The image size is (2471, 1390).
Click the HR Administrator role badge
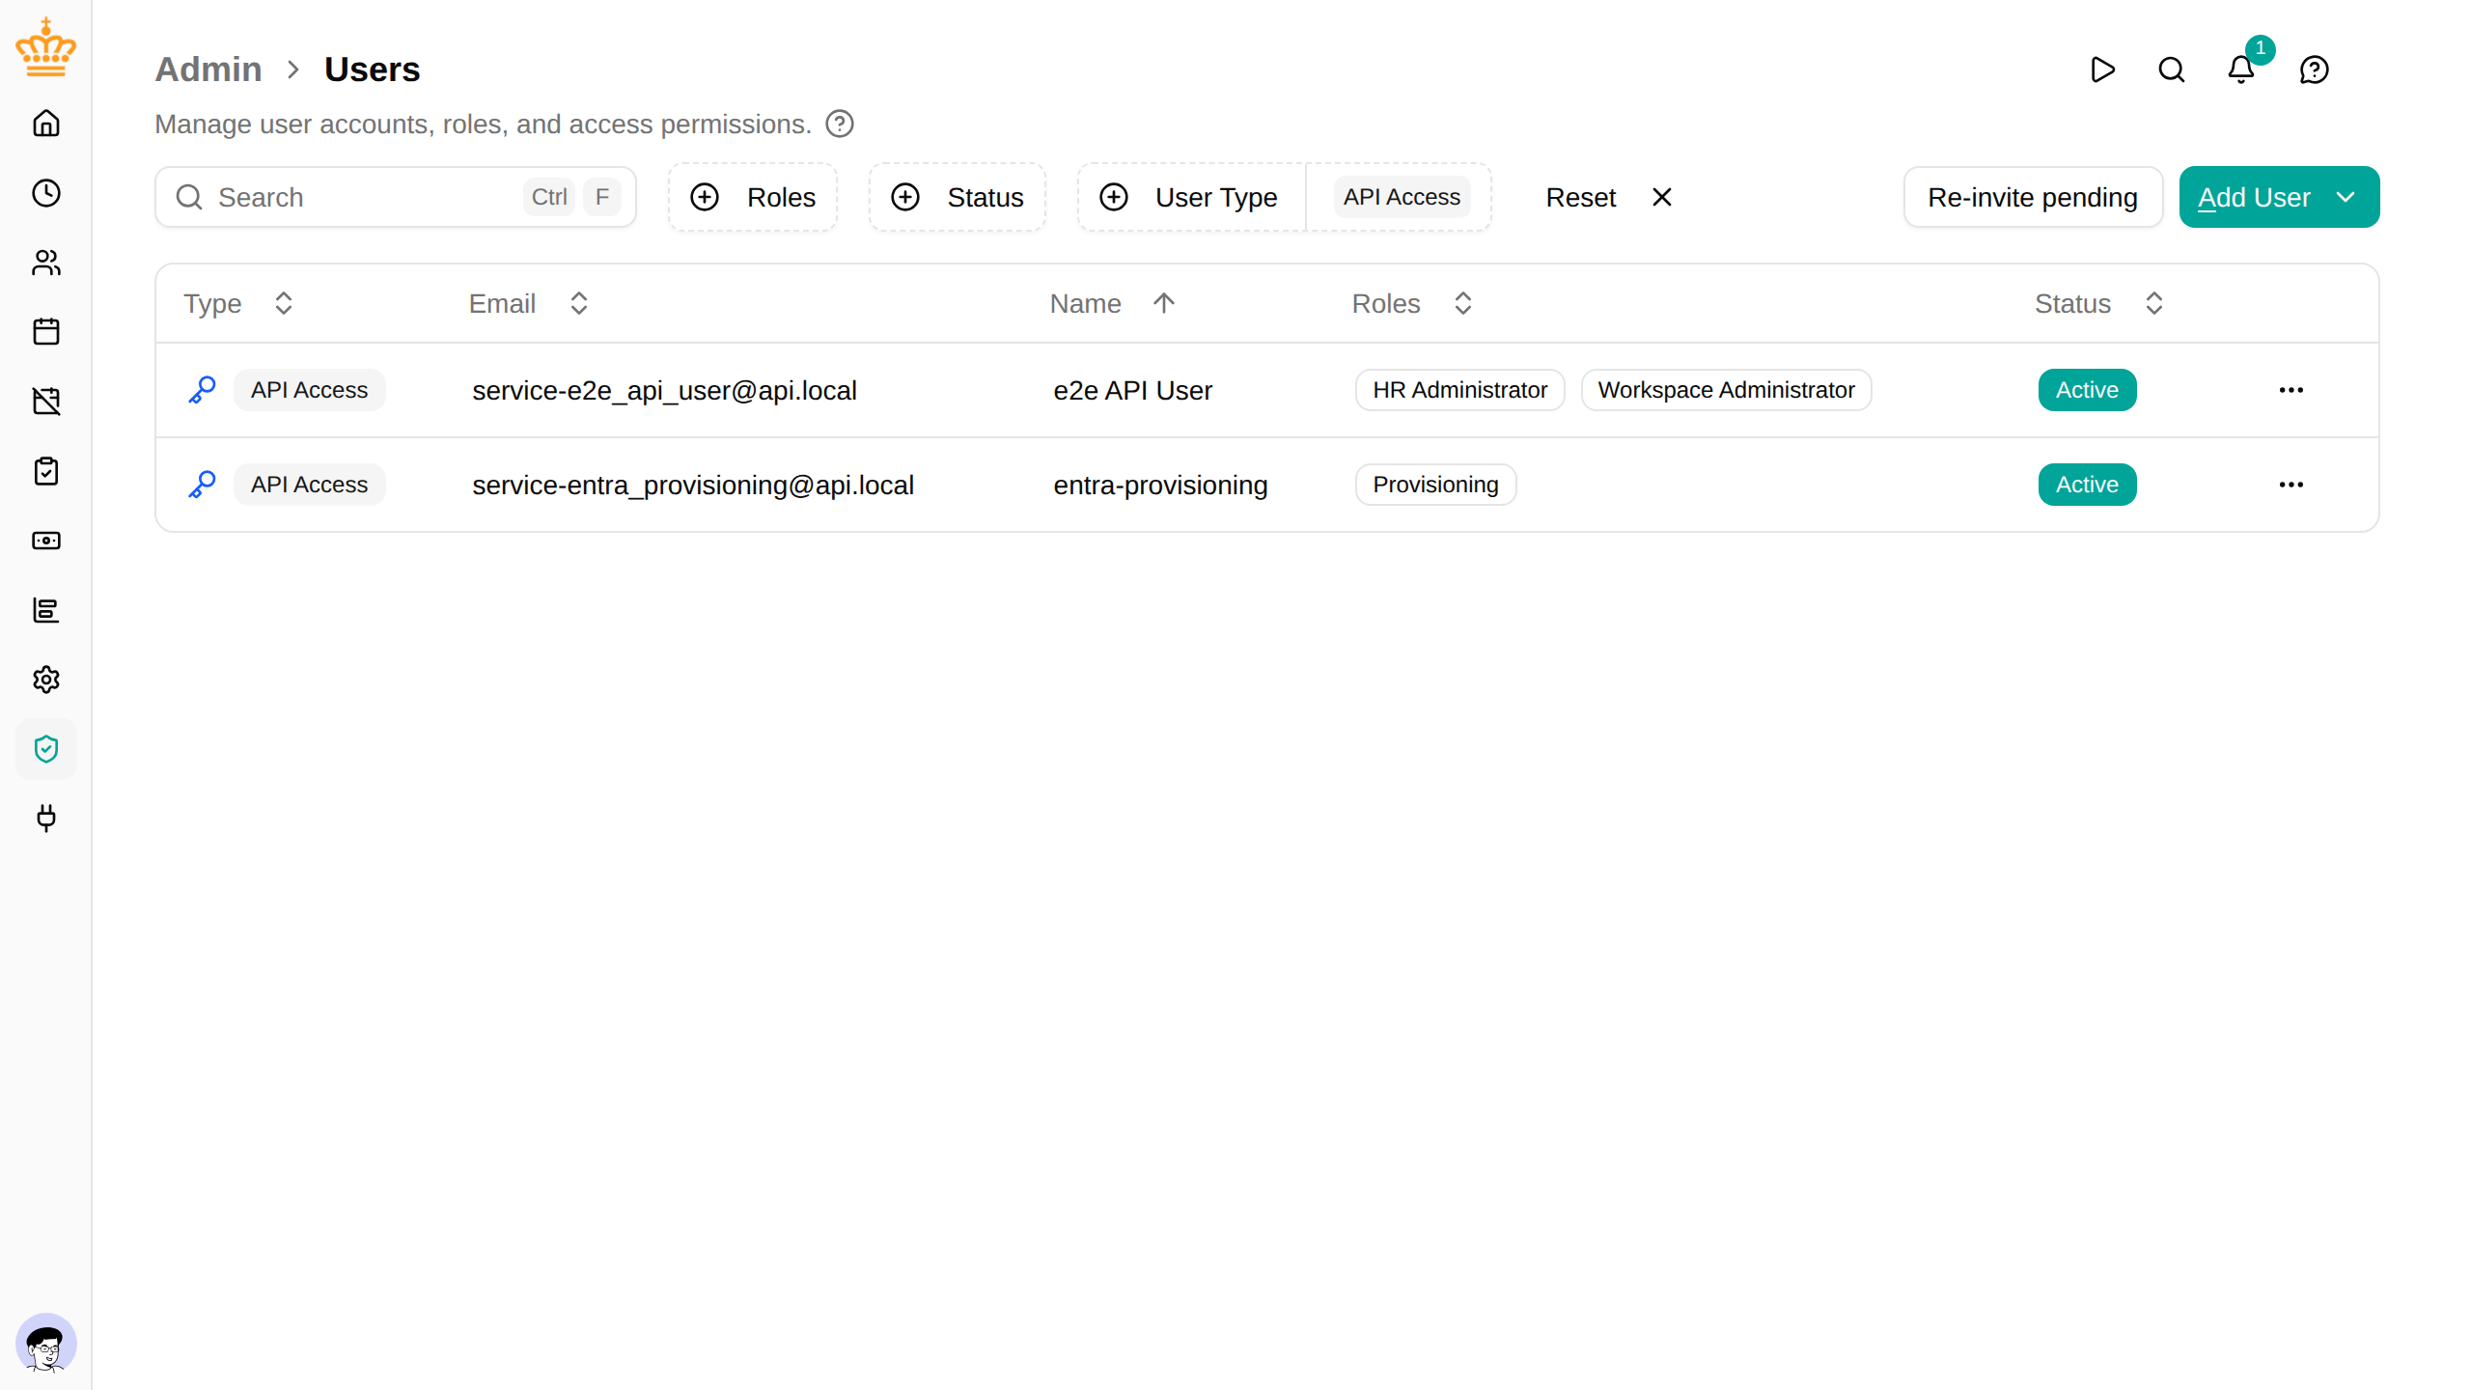(x=1459, y=390)
